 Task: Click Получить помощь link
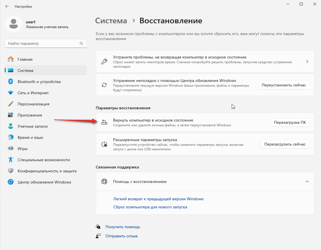(x=122, y=227)
